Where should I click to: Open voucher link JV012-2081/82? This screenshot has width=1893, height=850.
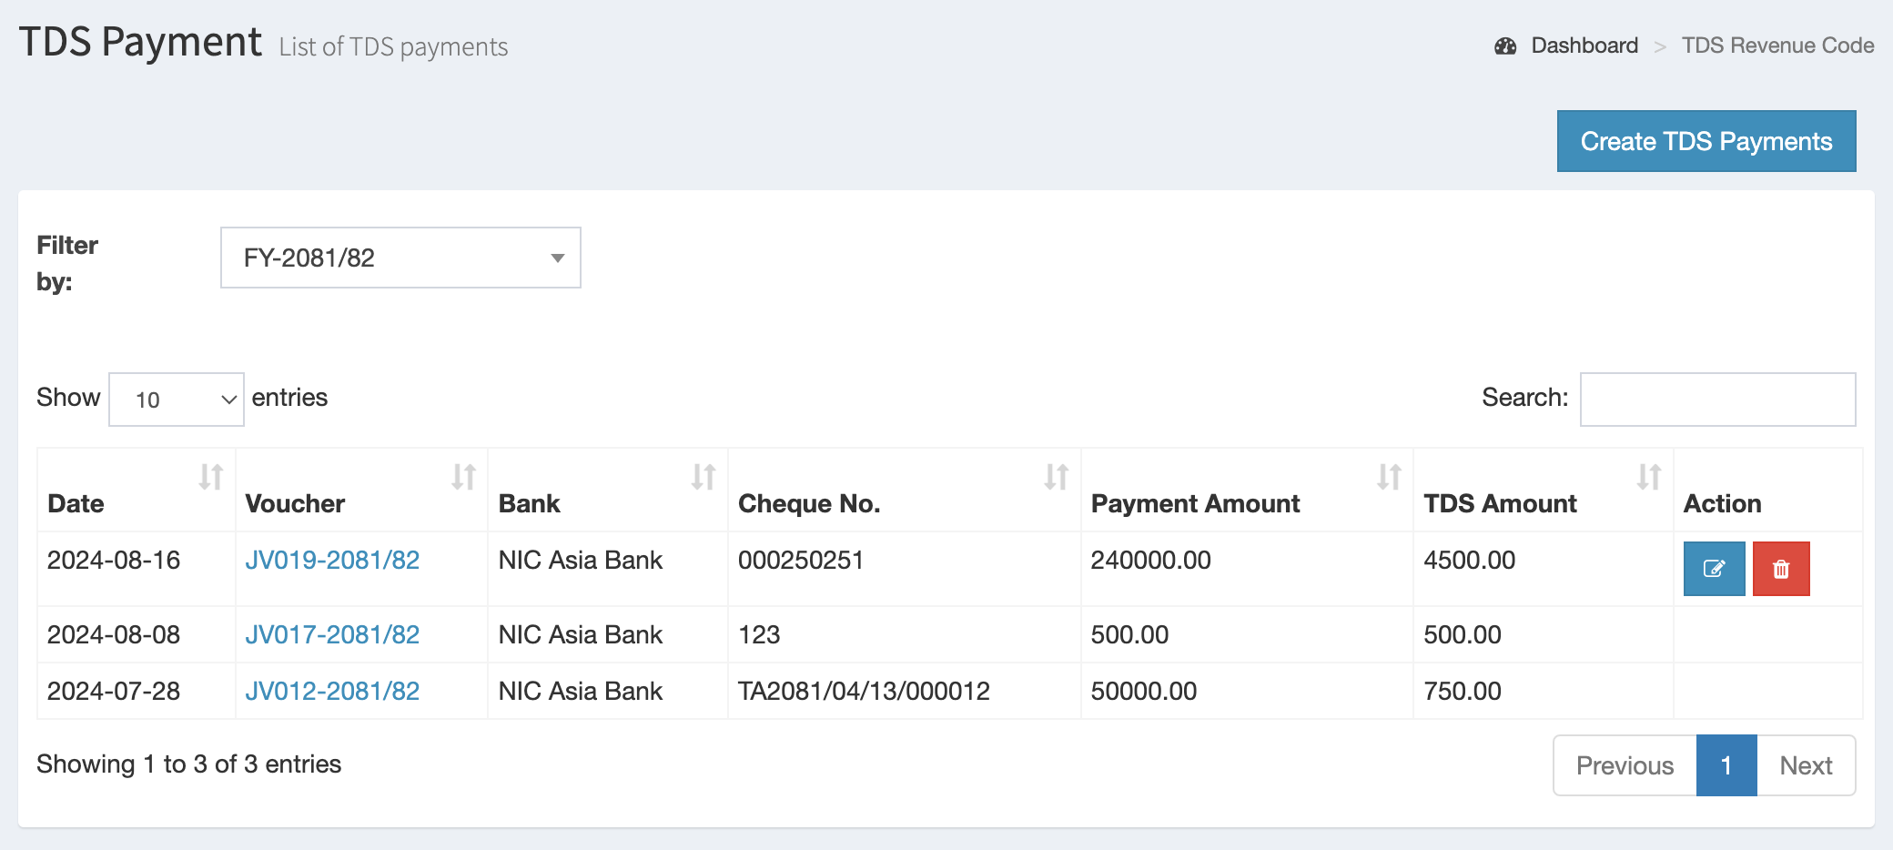pos(332,691)
